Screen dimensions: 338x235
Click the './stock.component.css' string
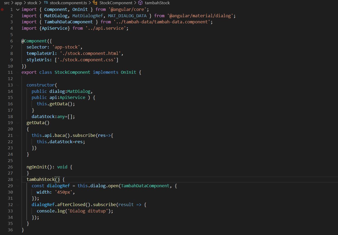86,60
